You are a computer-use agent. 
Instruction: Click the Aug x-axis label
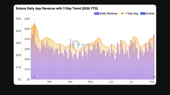152,82
